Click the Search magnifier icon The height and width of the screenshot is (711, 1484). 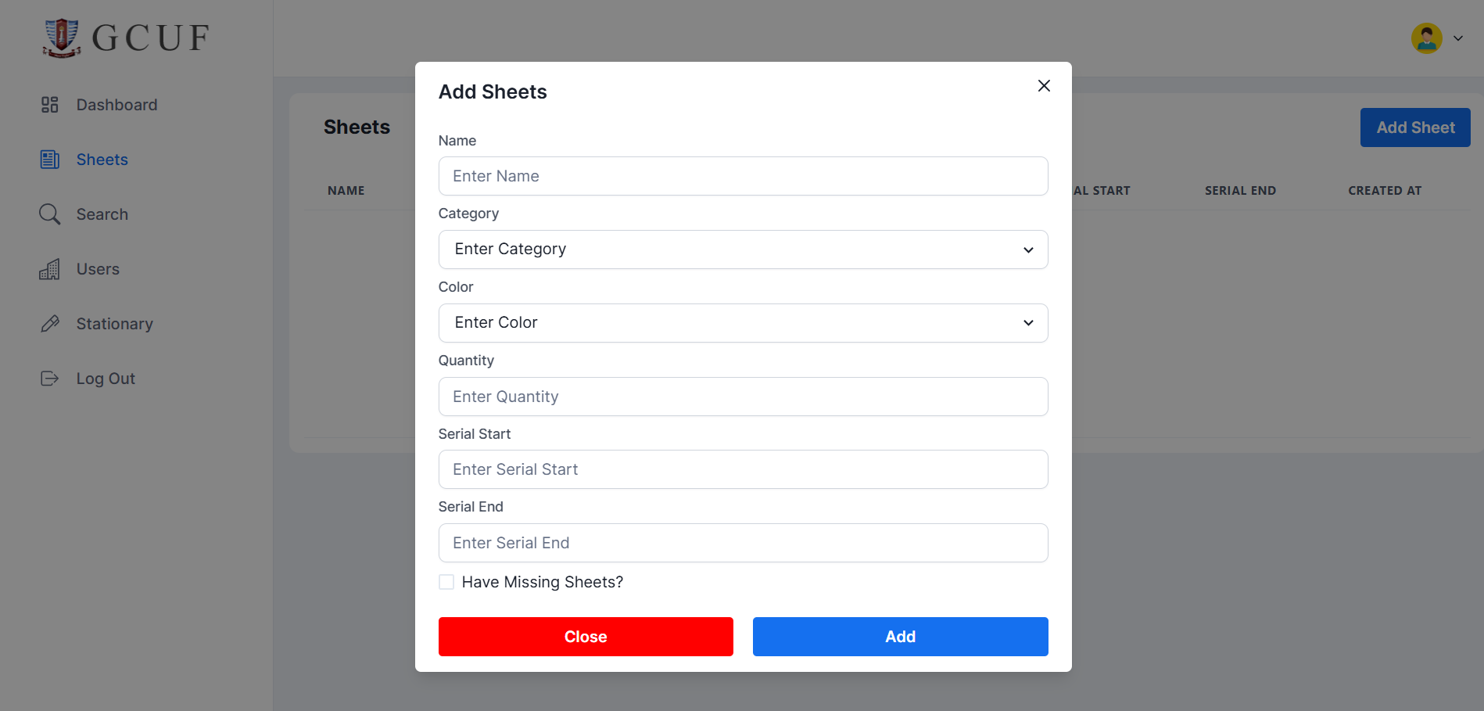pyautogui.click(x=50, y=214)
